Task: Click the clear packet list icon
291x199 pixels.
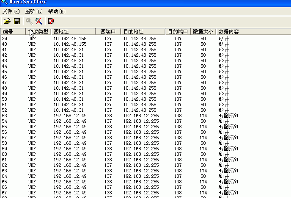Action: pos(51,21)
